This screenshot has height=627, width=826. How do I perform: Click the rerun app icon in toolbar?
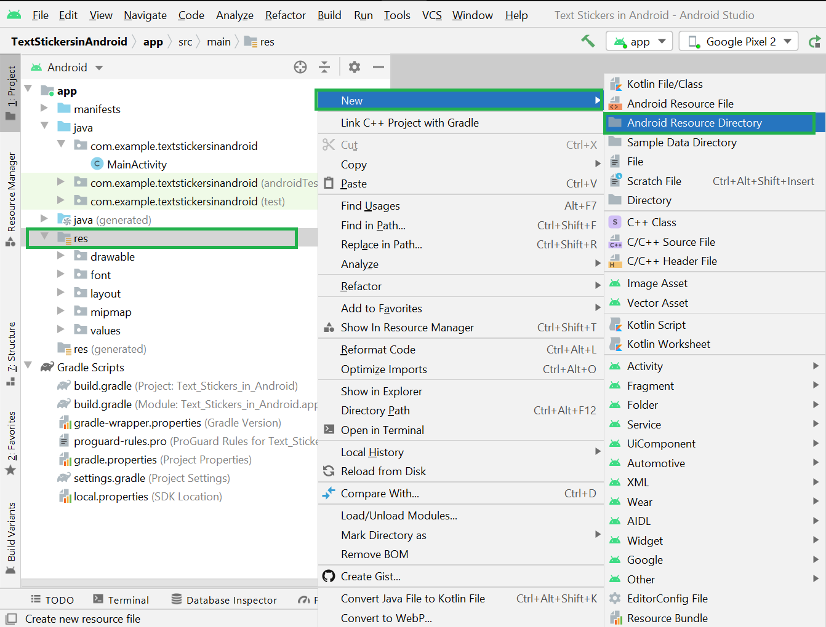[x=814, y=42]
